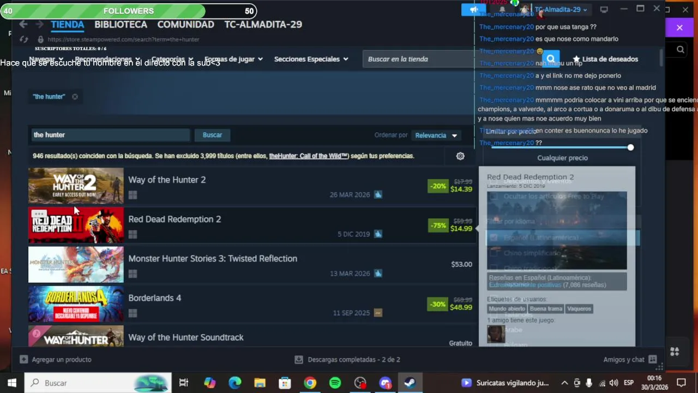698x393 pixels.
Task: Open Steam announcements megaphone button
Action: tap(473, 9)
